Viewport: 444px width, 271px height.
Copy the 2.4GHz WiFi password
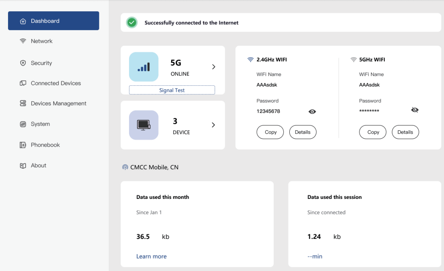270,132
